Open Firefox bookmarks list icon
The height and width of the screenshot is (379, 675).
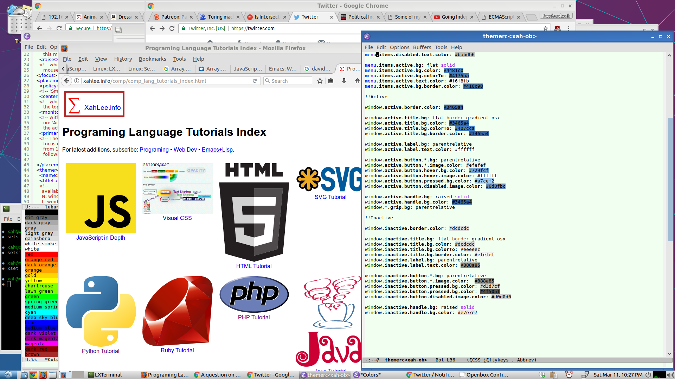tap(331, 81)
